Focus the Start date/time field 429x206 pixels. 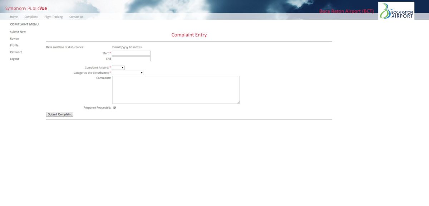[x=131, y=53]
